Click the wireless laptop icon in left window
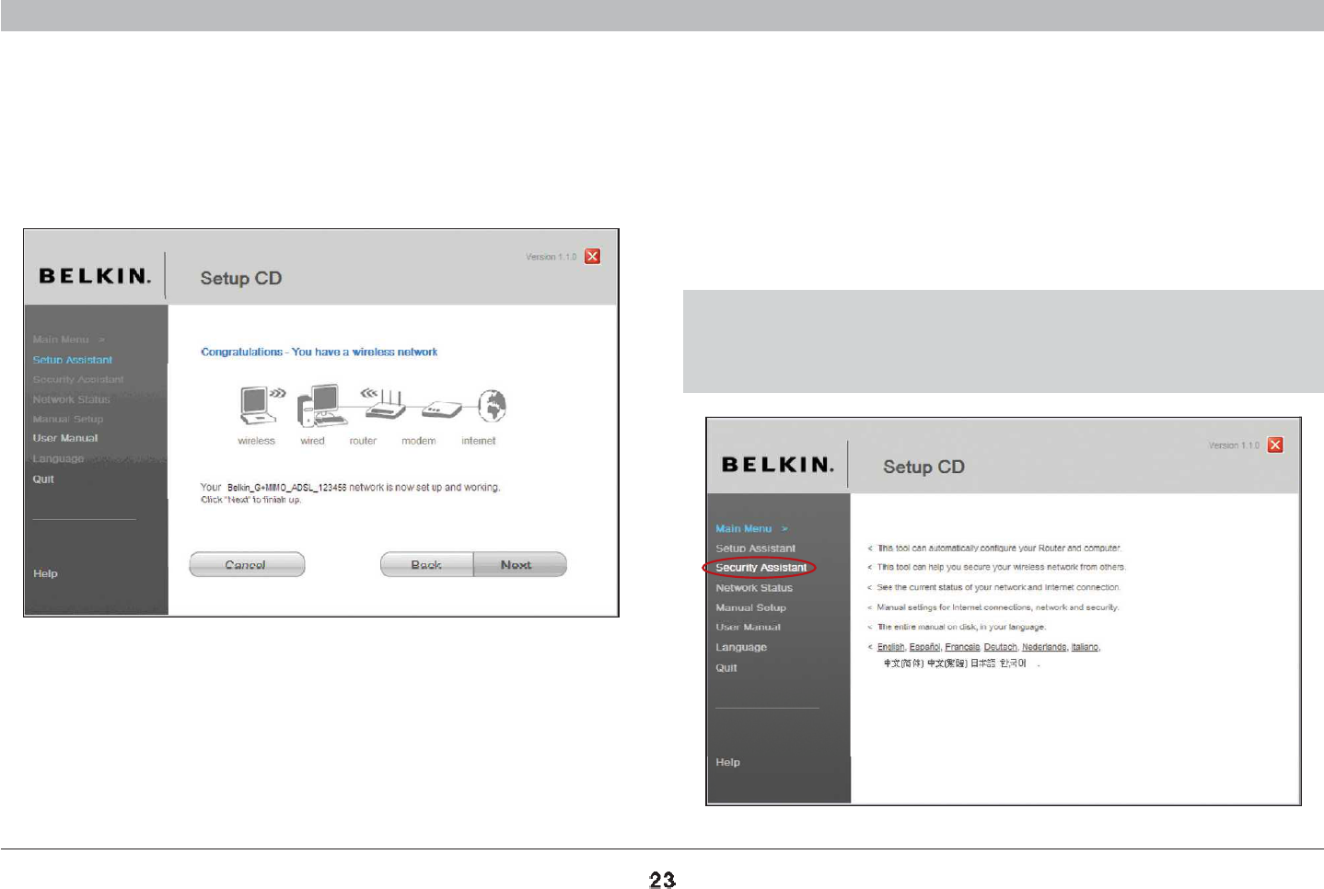This screenshot has width=1324, height=889. click(x=262, y=406)
